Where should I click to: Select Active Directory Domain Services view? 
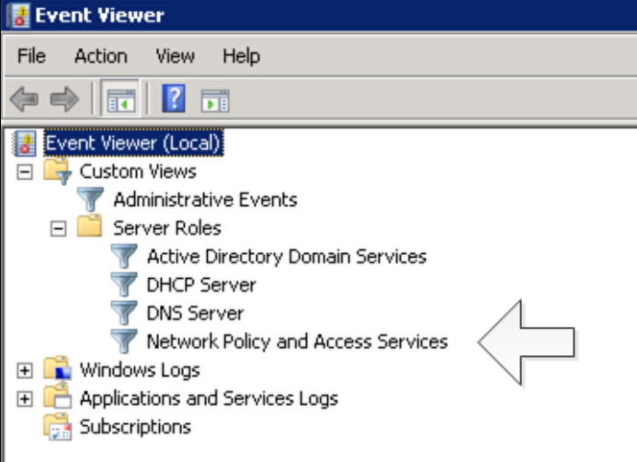(286, 257)
